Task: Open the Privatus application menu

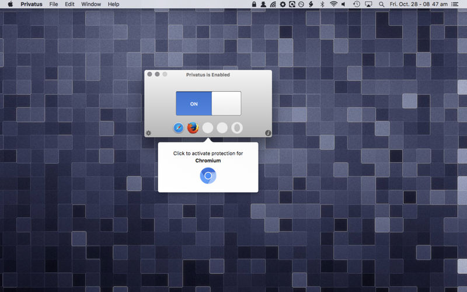Action: (32, 4)
